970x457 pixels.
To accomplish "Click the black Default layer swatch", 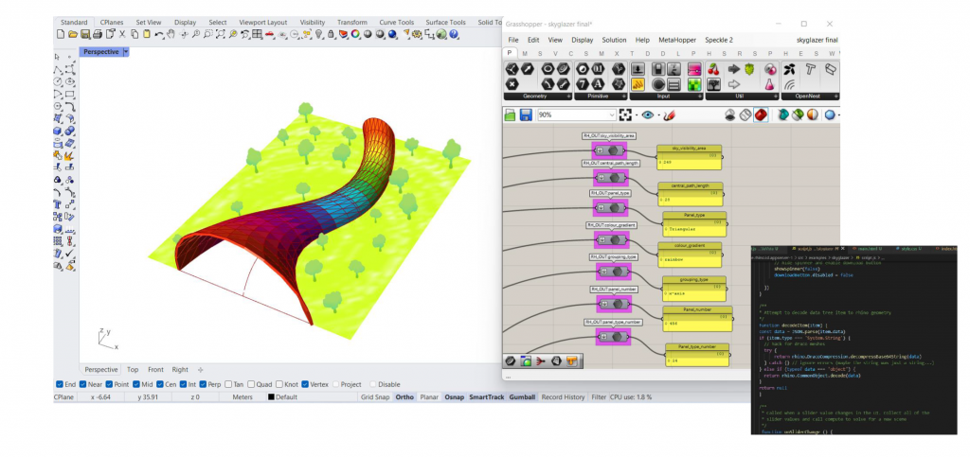I will click(x=271, y=397).
